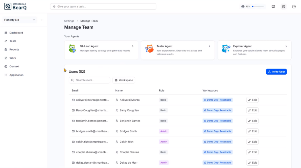Open the Workspace filter dropdown
Screen dimensions: 301x168
point(124,80)
